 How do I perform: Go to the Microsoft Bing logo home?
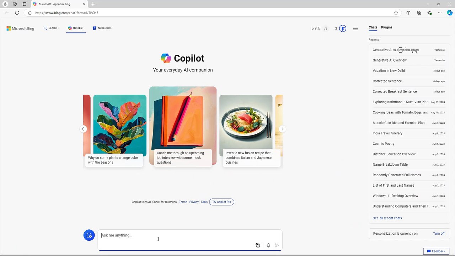point(20,28)
